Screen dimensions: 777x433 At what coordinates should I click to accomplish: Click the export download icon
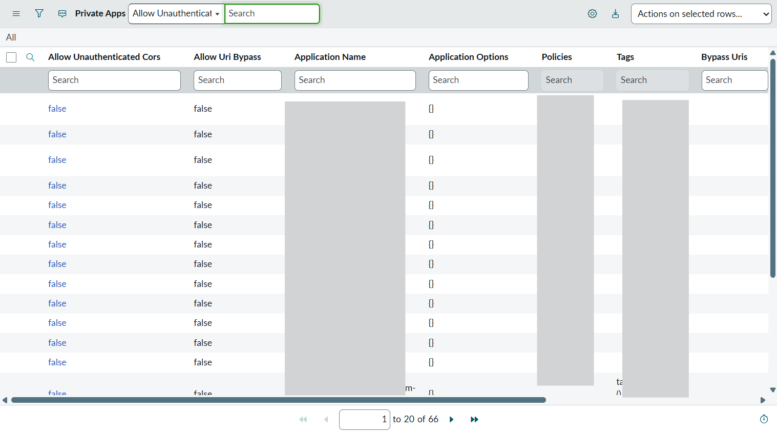[615, 14]
